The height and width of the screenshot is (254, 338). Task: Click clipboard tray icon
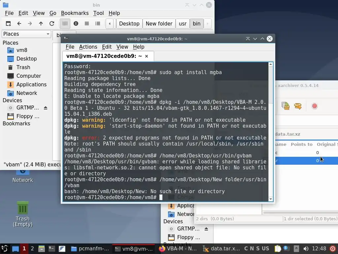click(278, 249)
